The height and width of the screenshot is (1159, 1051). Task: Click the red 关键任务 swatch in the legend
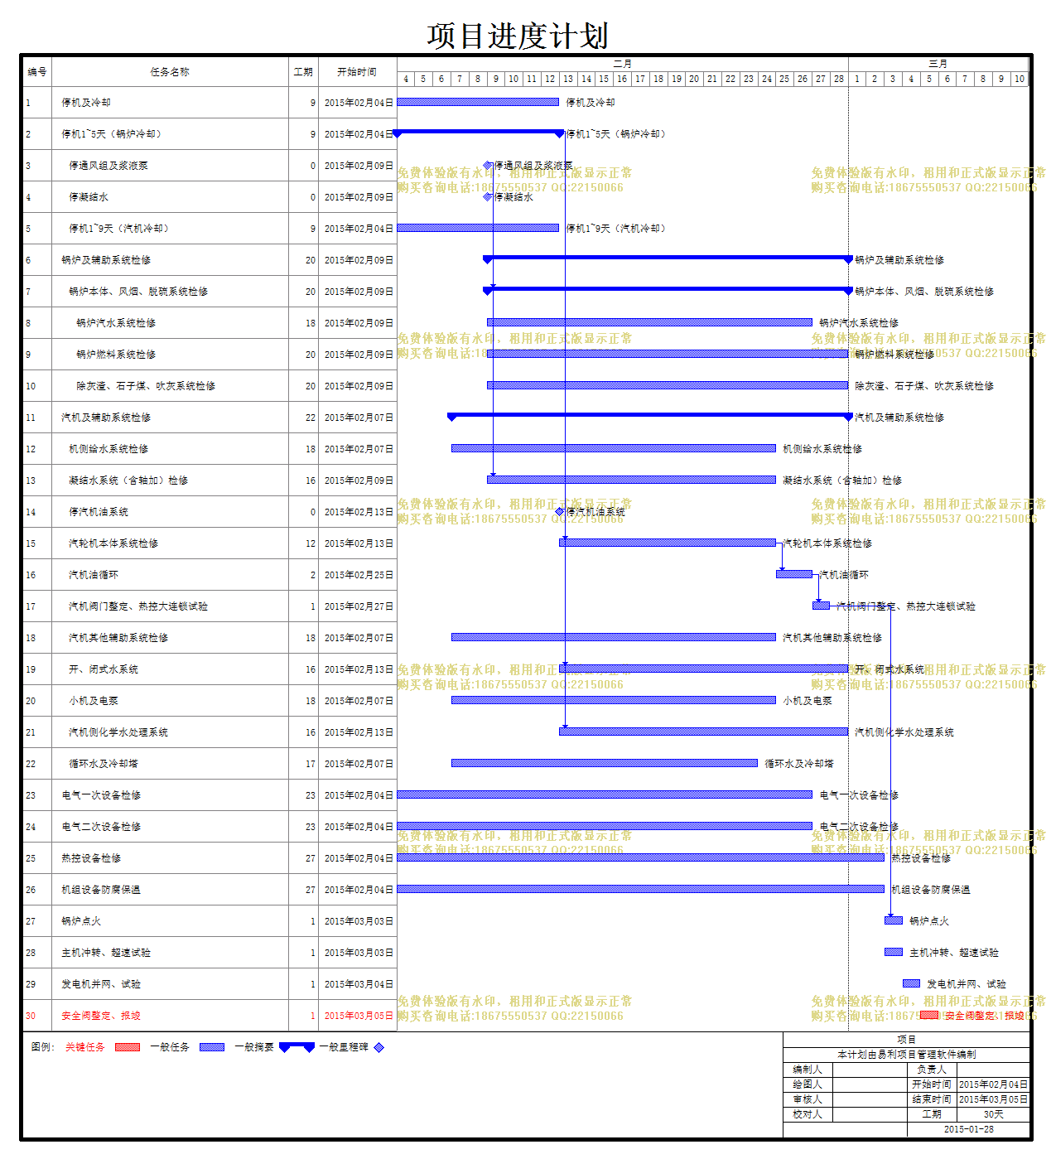128,1047
